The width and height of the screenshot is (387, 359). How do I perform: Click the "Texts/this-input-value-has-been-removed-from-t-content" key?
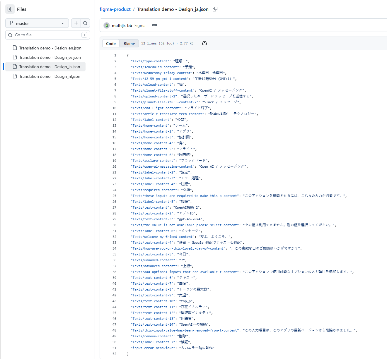pos(185,330)
